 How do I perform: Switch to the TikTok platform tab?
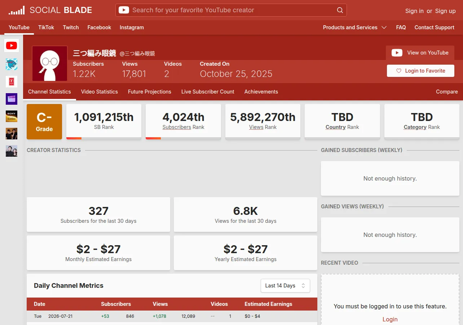pyautogui.click(x=46, y=27)
